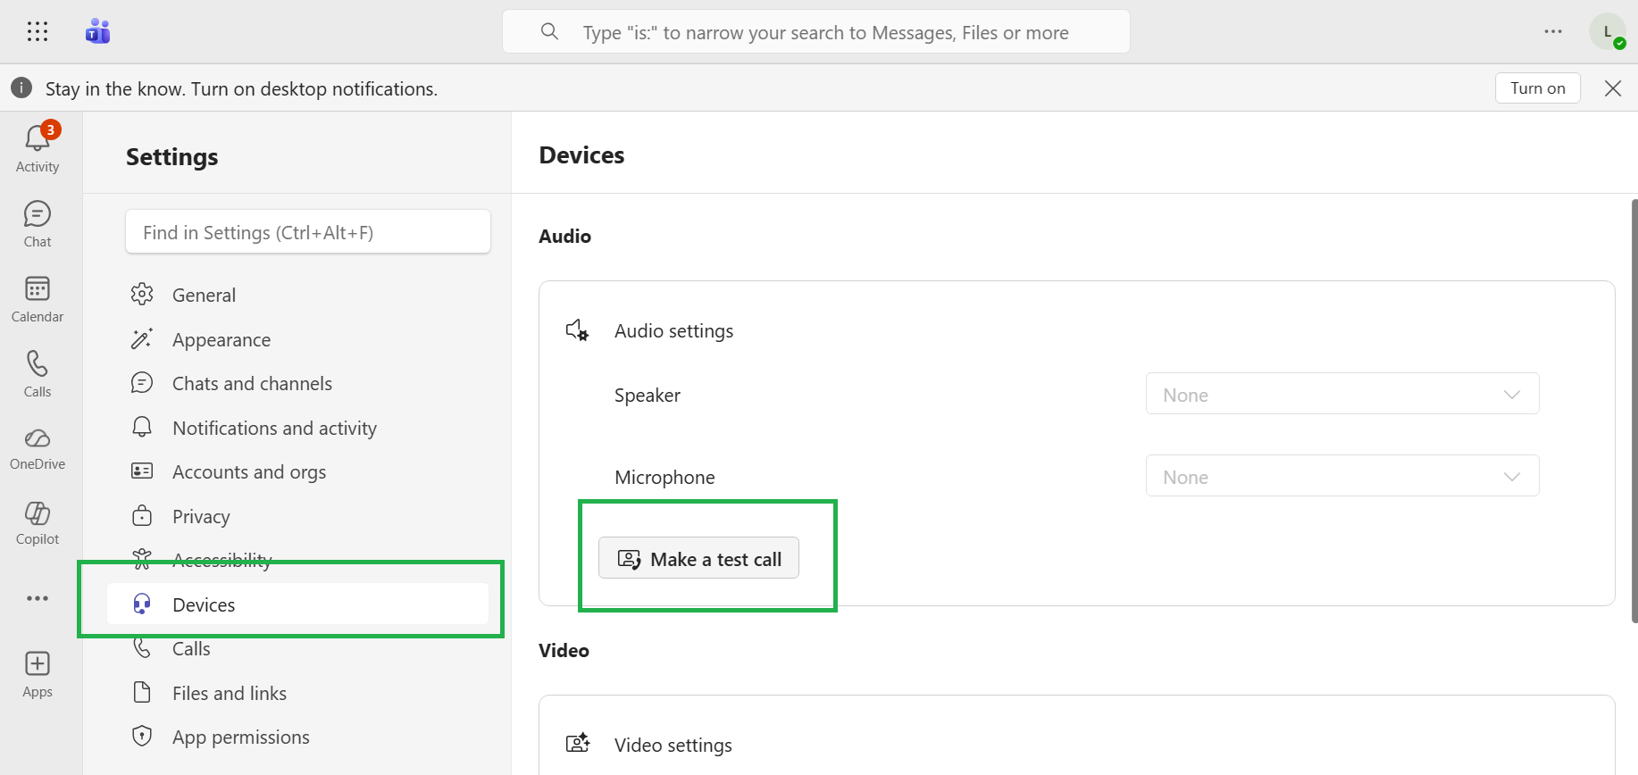This screenshot has height=775, width=1638.
Task: Expand the Microphone dropdown
Action: coord(1341,476)
